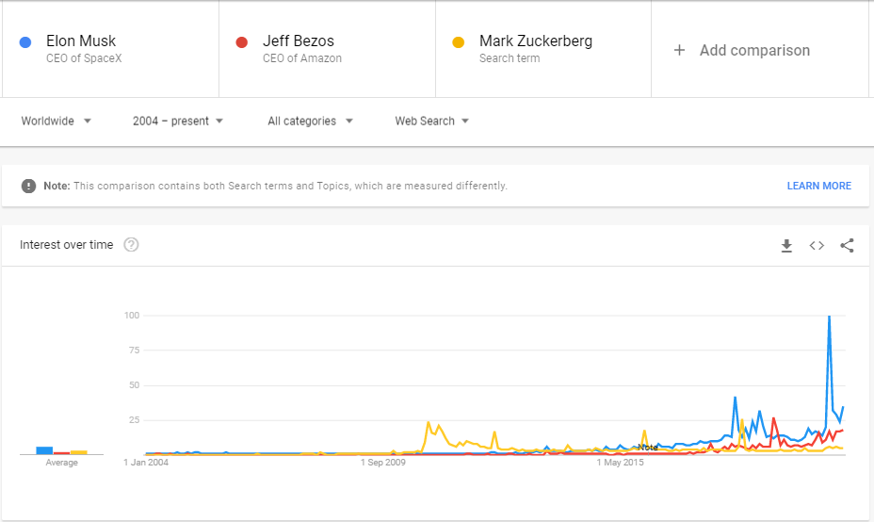The height and width of the screenshot is (522, 874).
Task: Select the Elon Musk search term card
Action: 110,49
